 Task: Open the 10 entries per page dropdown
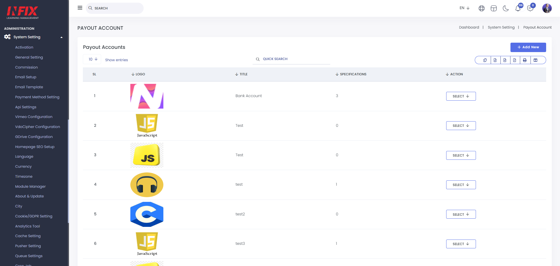(92, 59)
